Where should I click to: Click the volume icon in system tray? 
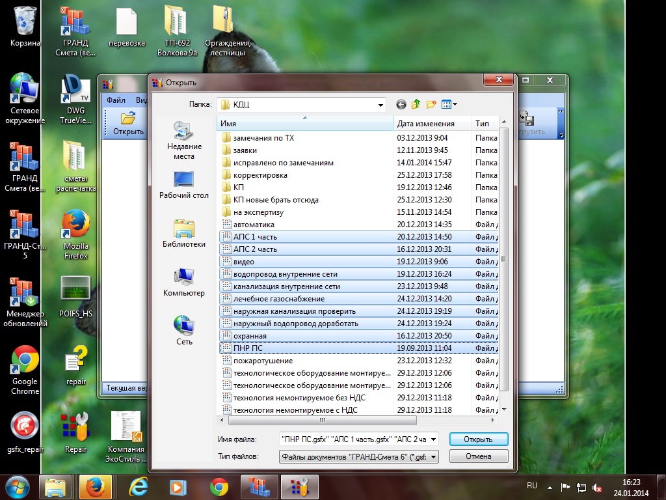pos(597,488)
